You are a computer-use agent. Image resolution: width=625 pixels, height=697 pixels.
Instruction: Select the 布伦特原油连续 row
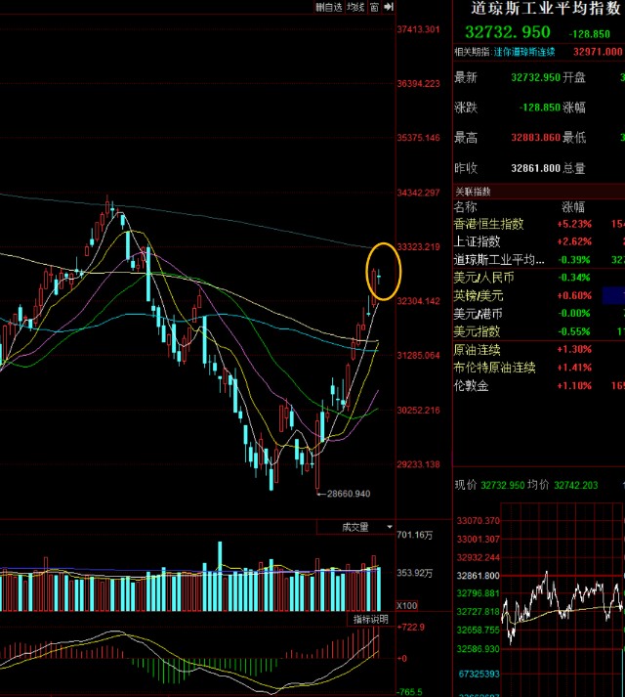tap(539, 368)
